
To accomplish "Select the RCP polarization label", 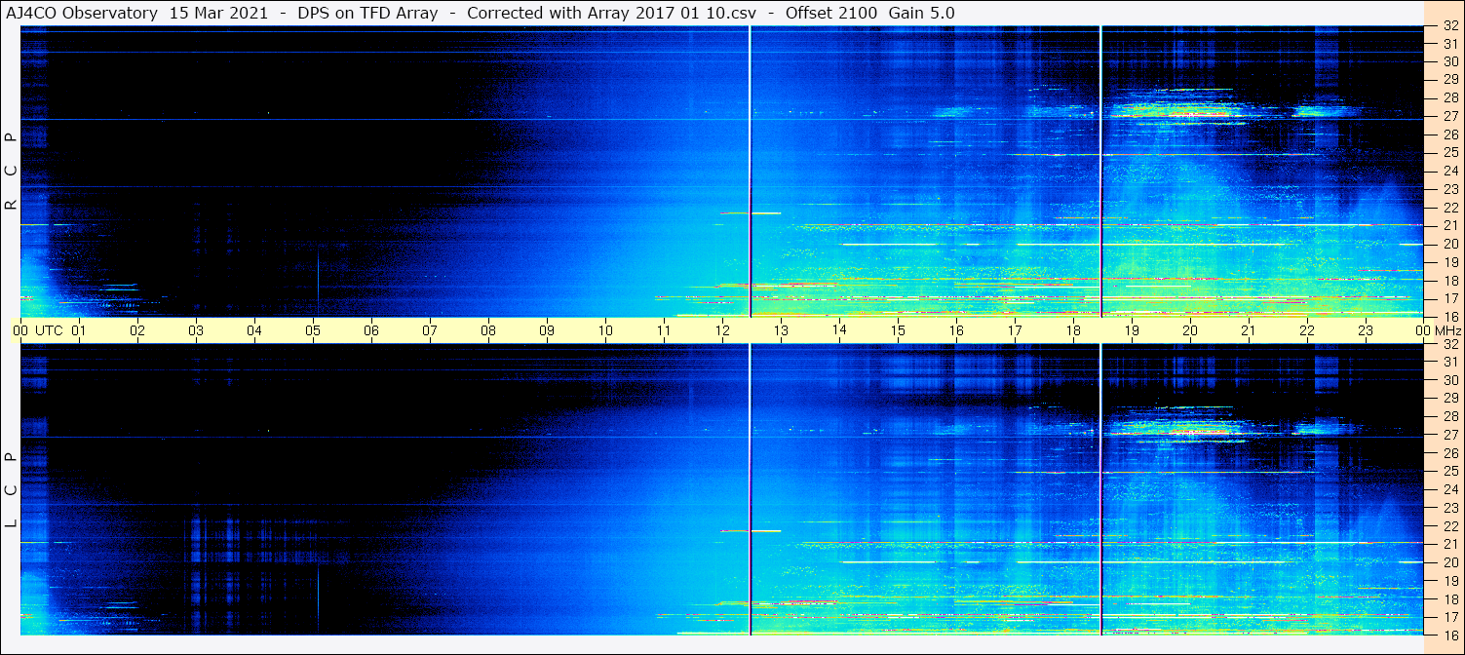I will (11, 172).
